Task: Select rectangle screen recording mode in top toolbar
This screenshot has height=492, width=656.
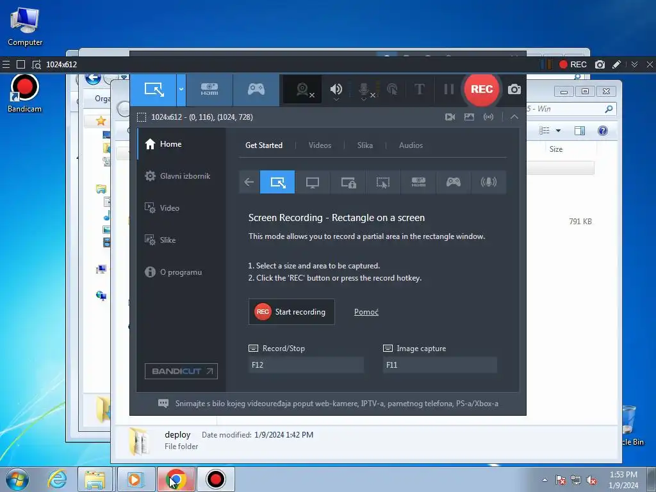Action: (153, 89)
